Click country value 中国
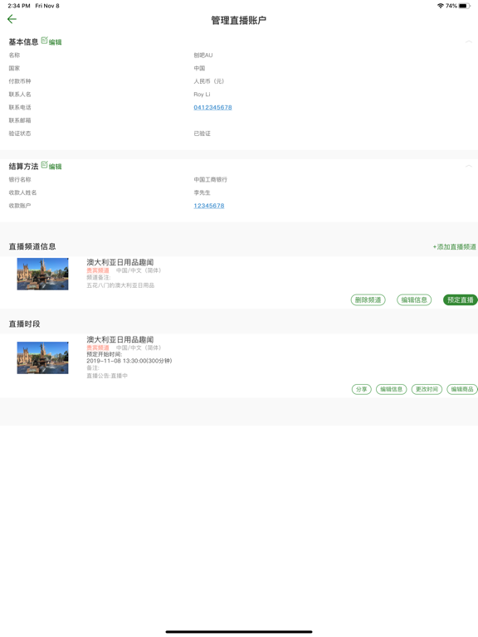Viewport: 478px width, 637px height. click(199, 68)
